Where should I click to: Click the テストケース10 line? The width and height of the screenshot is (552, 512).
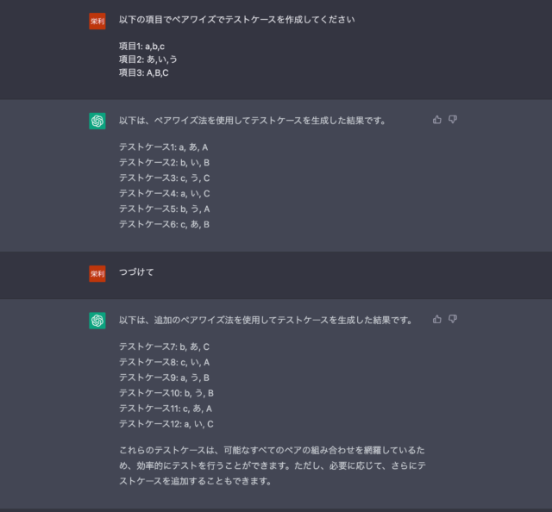pyautogui.click(x=166, y=393)
